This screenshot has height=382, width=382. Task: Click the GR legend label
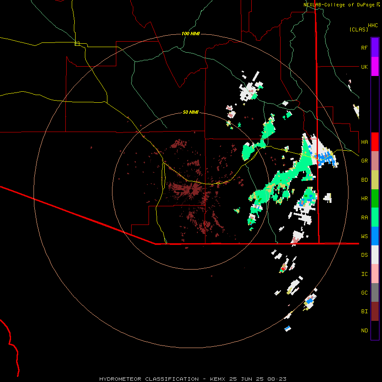[364, 161]
